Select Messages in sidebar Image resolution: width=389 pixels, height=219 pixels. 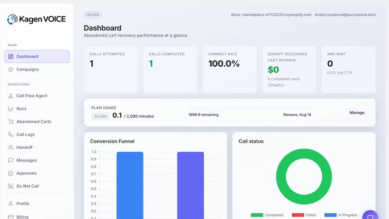37,161
